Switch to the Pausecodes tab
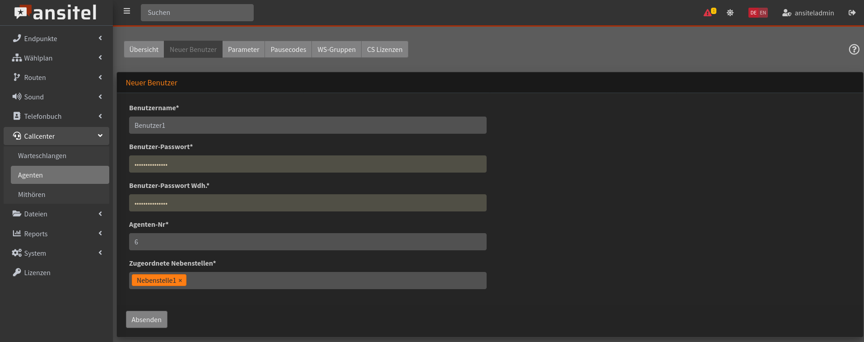Image resolution: width=864 pixels, height=342 pixels. pyautogui.click(x=288, y=49)
